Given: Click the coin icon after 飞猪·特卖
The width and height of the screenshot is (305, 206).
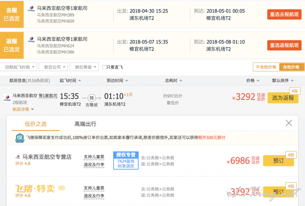Looking at the screenshot, I should [x=61, y=188].
